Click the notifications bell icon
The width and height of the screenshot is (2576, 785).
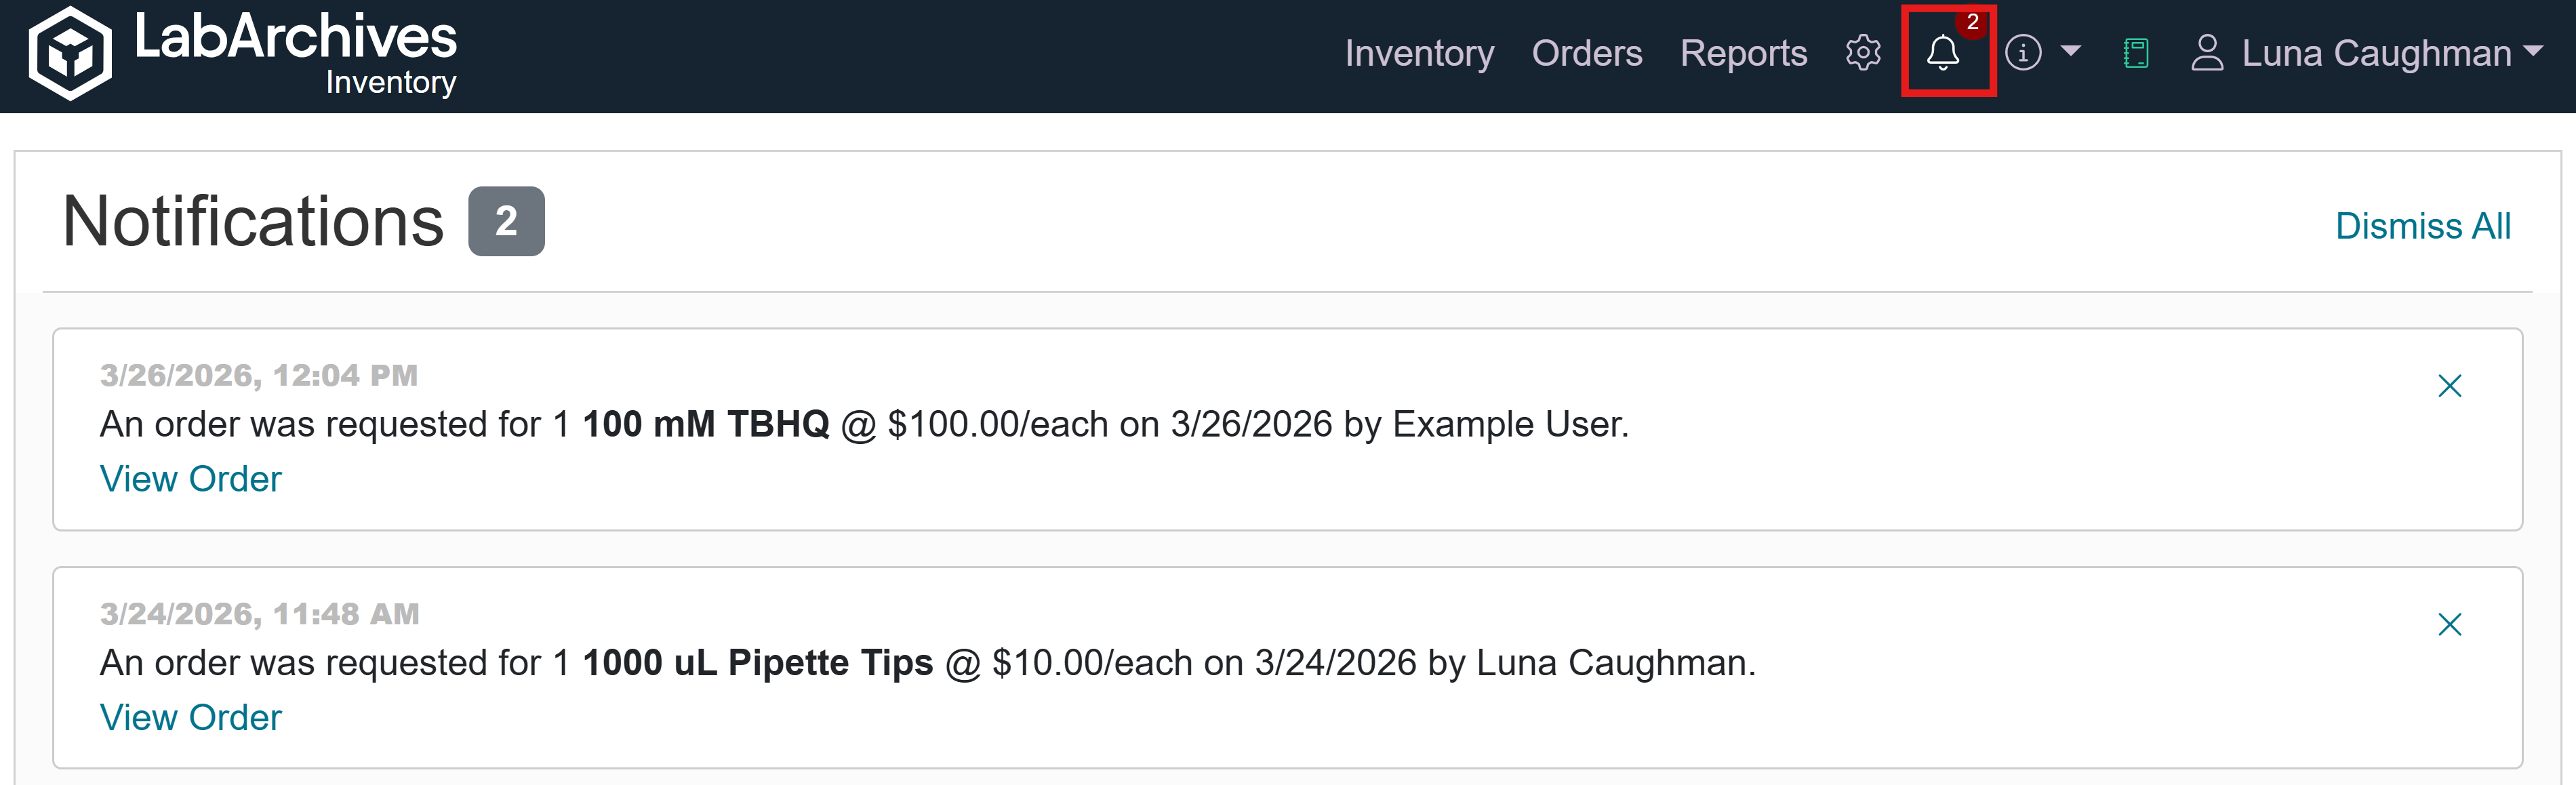[1943, 53]
